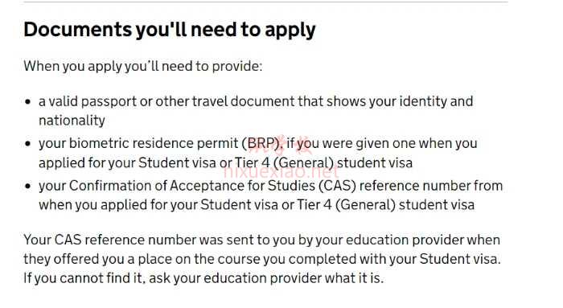563x308 pixels.
Task: Click 'a valid passport or other travel document' text
Action: click(x=166, y=101)
